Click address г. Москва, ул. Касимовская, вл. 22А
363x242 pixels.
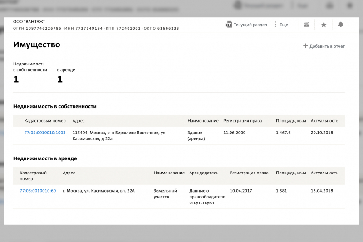(x=98, y=191)
